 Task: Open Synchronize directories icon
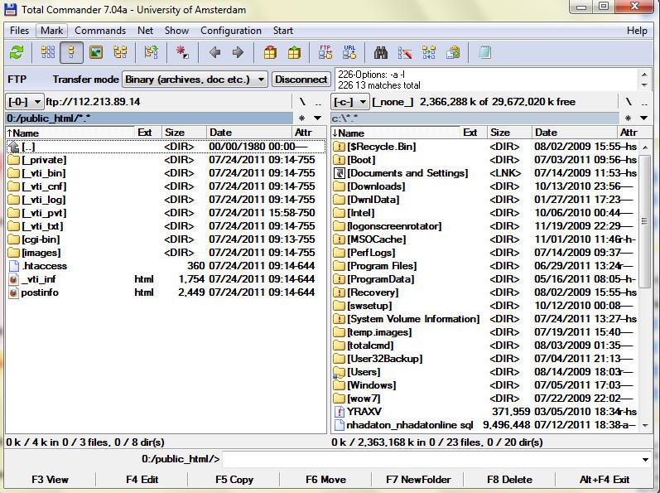(x=429, y=53)
